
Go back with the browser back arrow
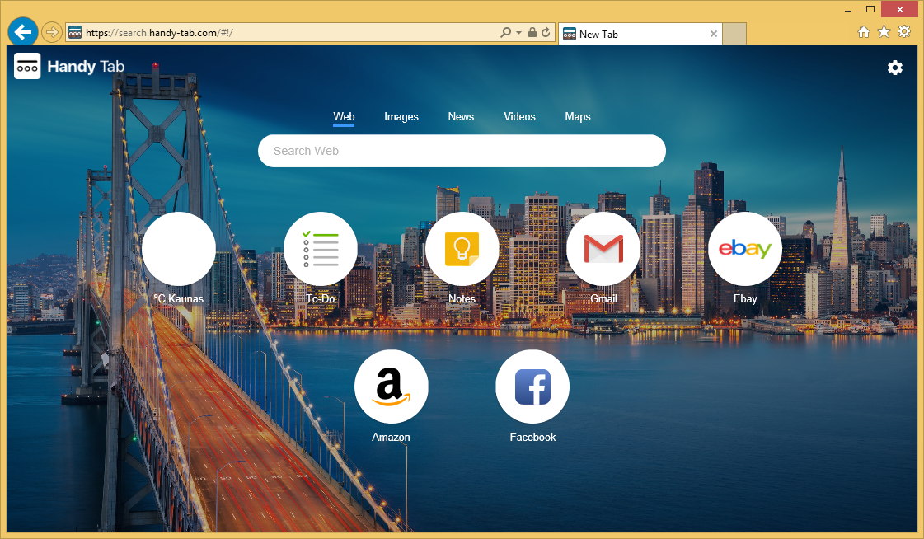23,32
